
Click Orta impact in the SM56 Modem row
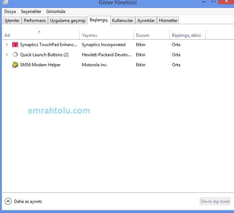pos(176,65)
